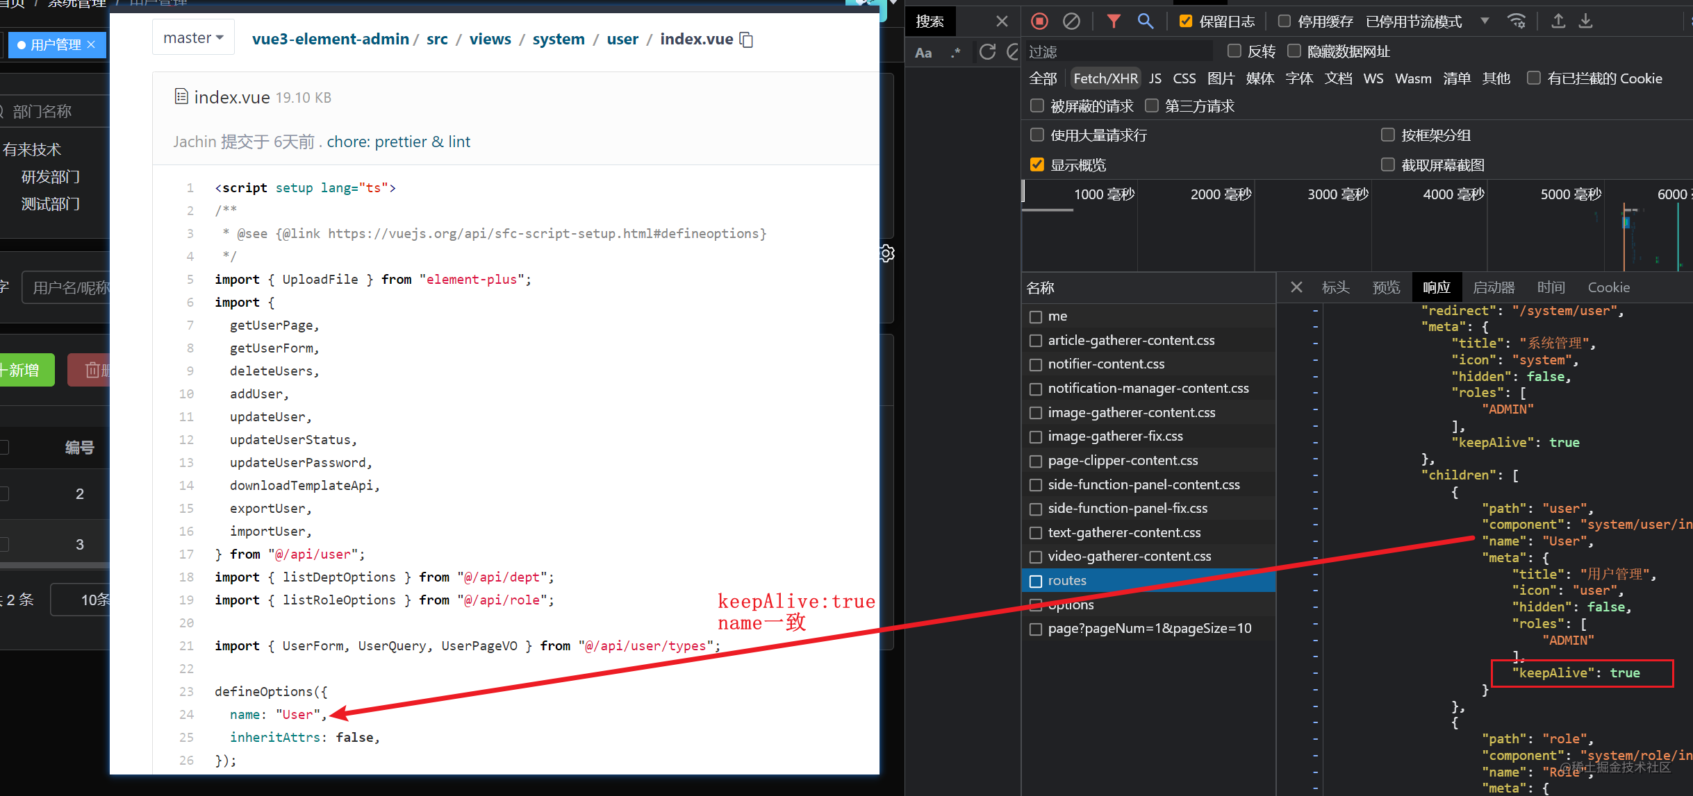Click the clear network log icon
The image size is (1693, 796).
pos(1071,22)
